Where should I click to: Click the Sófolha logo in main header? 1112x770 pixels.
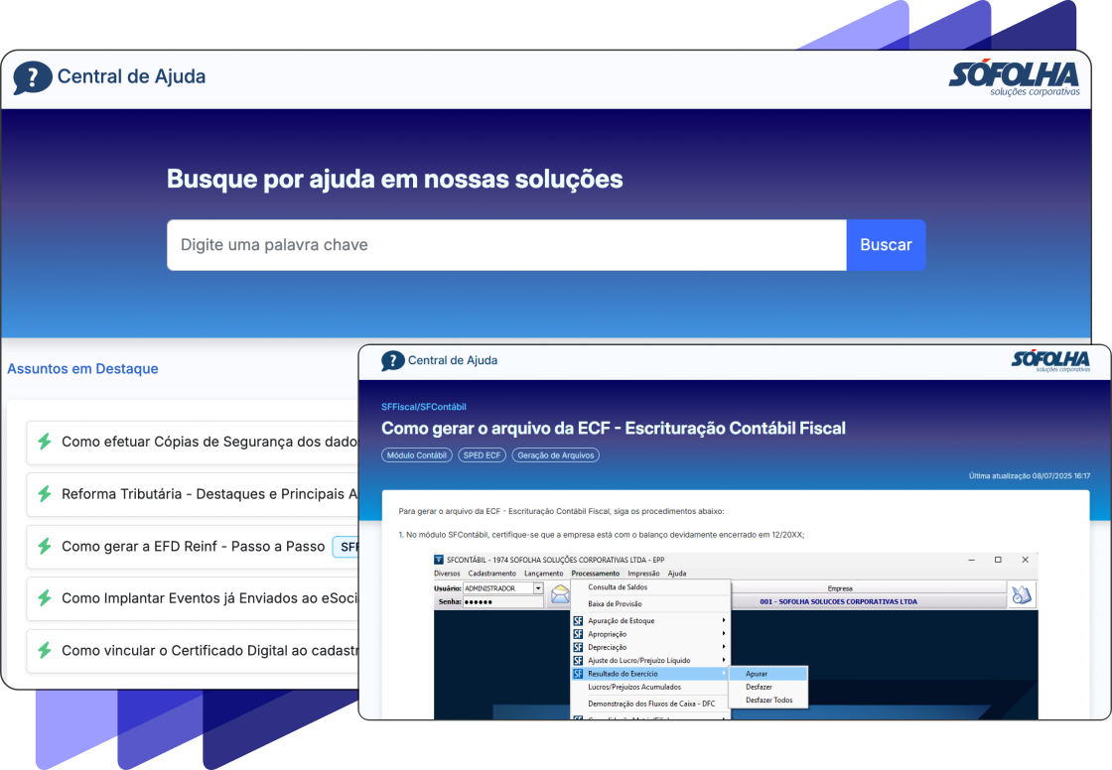coord(1013,77)
